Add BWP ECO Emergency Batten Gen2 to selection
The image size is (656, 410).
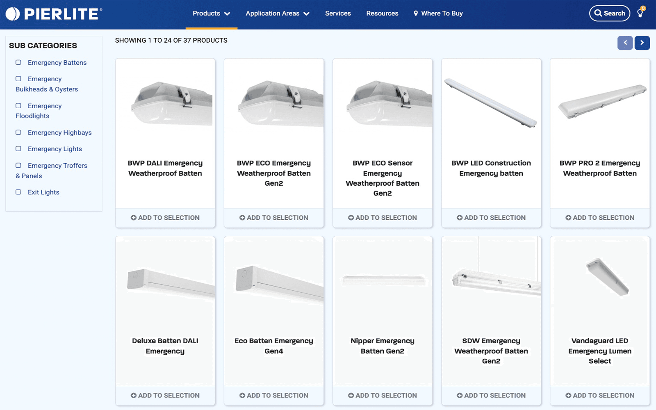[274, 218]
